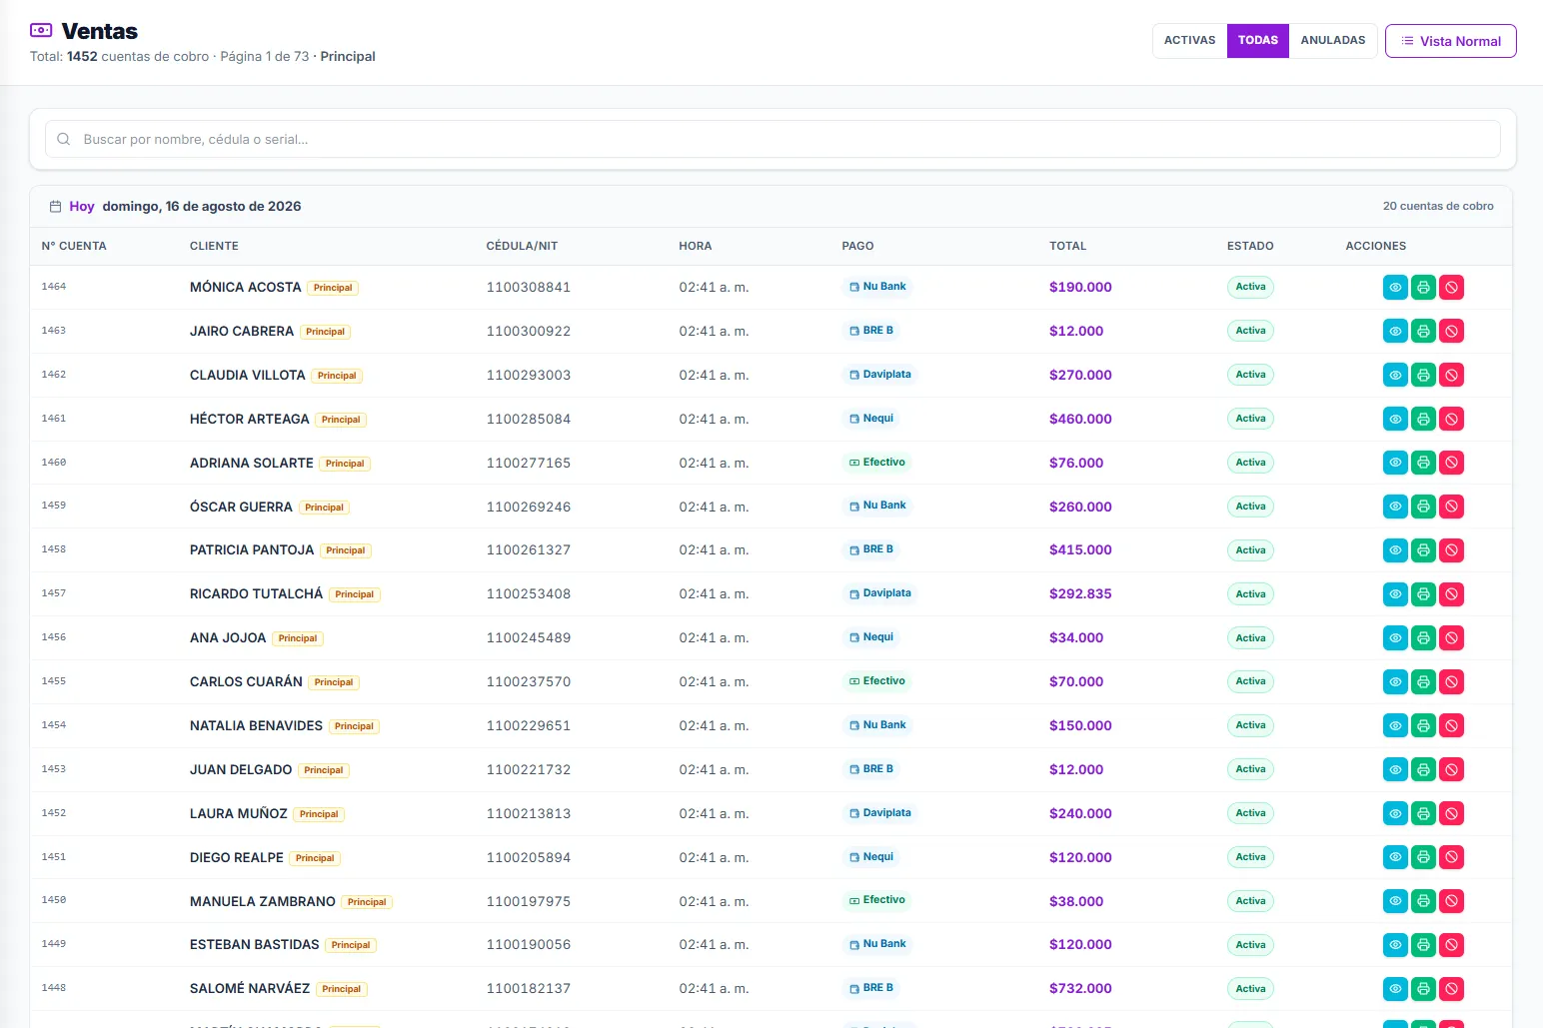Toggle the Vista Normal view button

tap(1450, 41)
